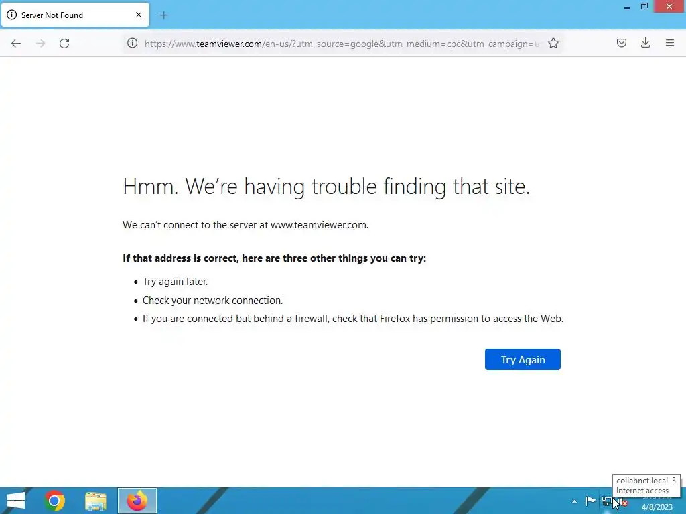Click the "Hmm. We're having trouble" heading
686x514 pixels.
click(x=326, y=187)
